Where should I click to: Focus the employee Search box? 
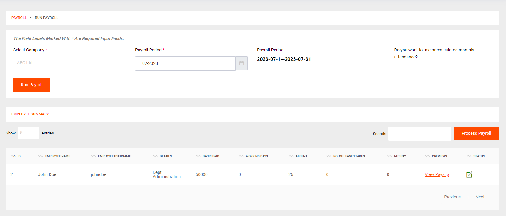click(419, 134)
